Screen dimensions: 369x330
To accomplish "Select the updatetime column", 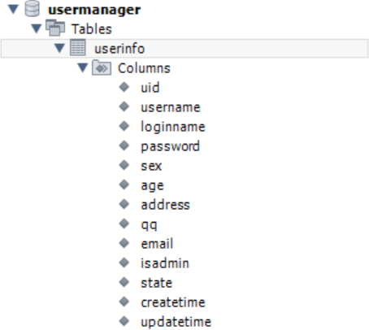I will click(176, 323).
